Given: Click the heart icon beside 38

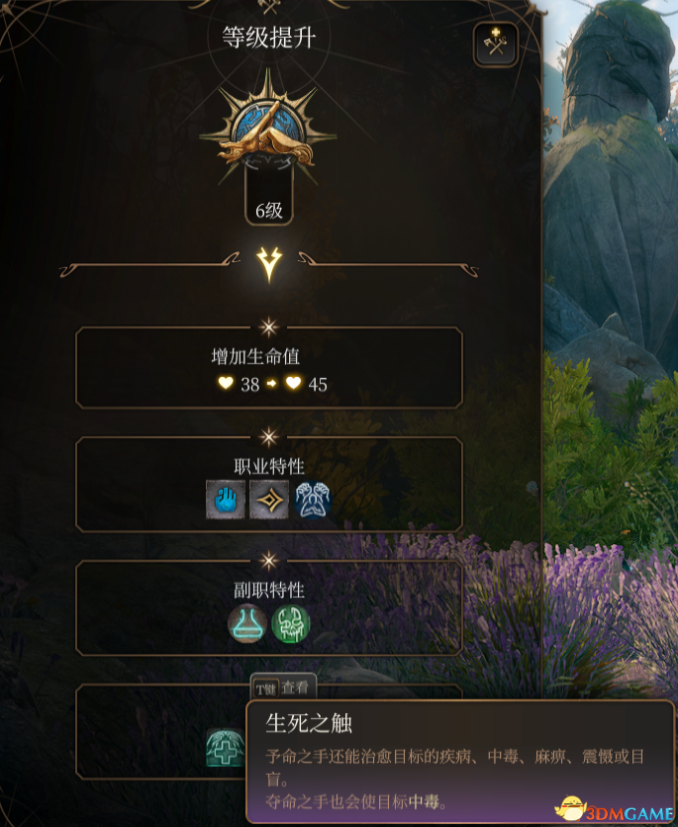Looking at the screenshot, I should (226, 383).
